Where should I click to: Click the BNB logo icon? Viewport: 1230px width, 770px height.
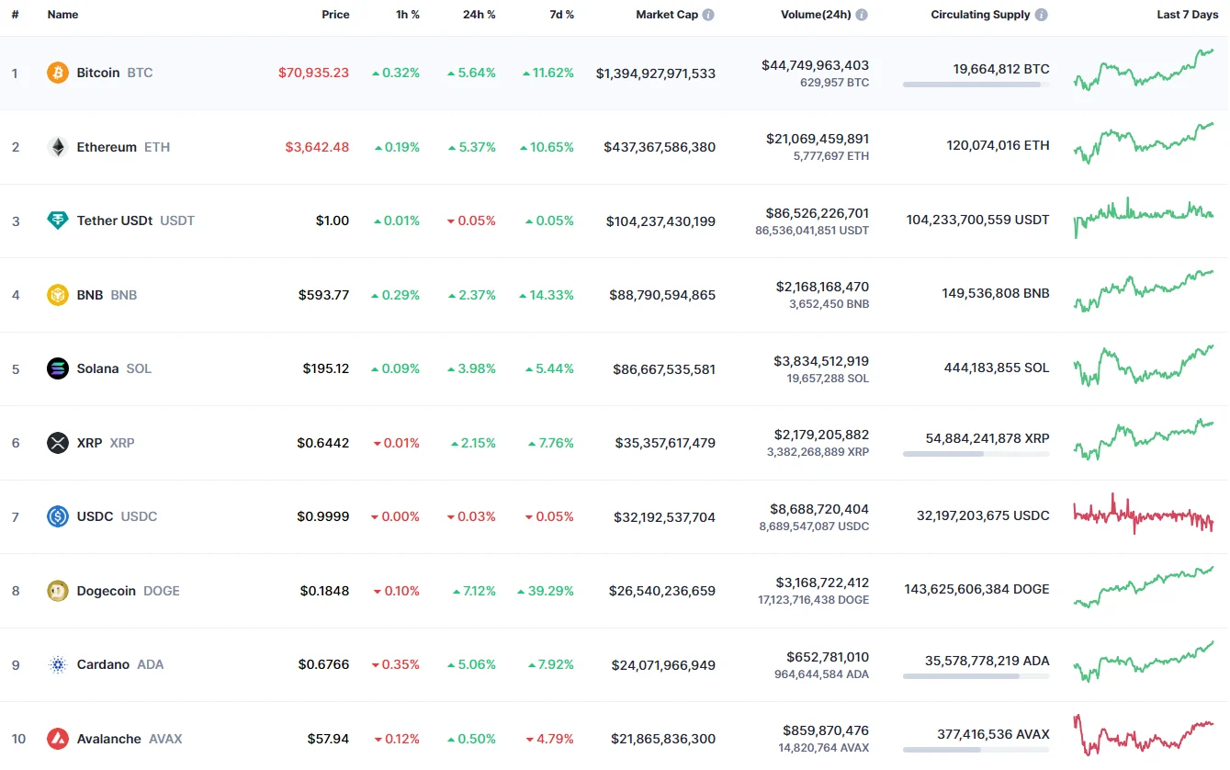[58, 295]
